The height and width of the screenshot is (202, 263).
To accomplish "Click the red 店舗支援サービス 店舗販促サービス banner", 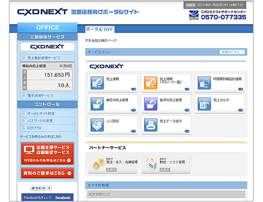I will tap(47, 154).
